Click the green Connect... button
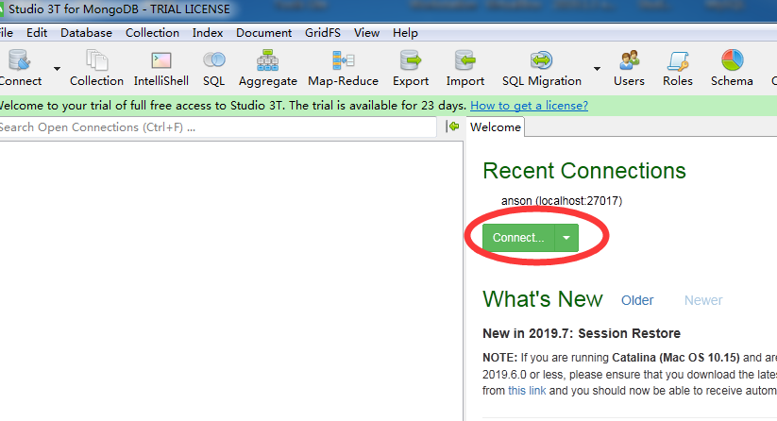The width and height of the screenshot is (777, 421). tap(517, 238)
